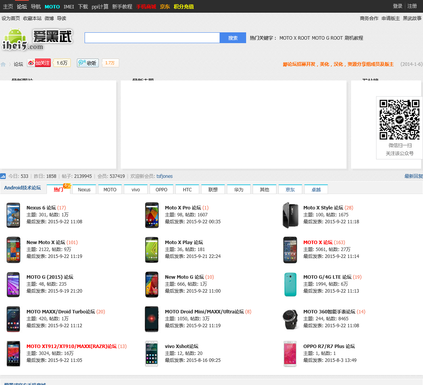Open Nexus 6 论坛 title link
This screenshot has height=385, width=423.
click(x=41, y=208)
